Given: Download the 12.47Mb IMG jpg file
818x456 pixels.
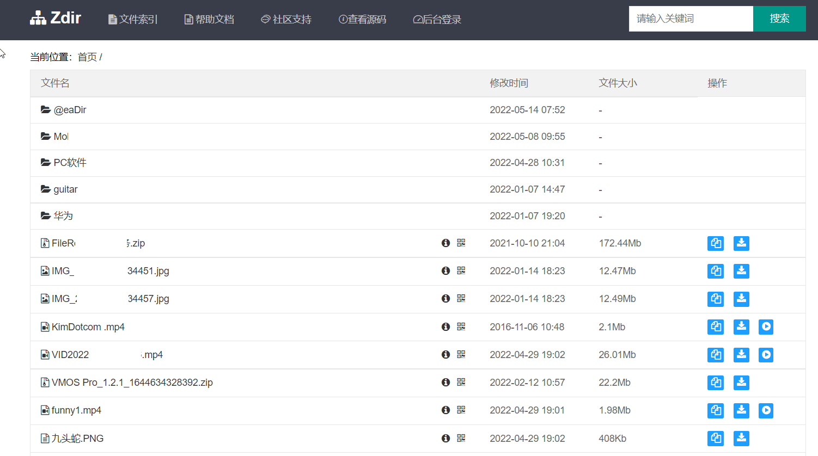Looking at the screenshot, I should 741,271.
